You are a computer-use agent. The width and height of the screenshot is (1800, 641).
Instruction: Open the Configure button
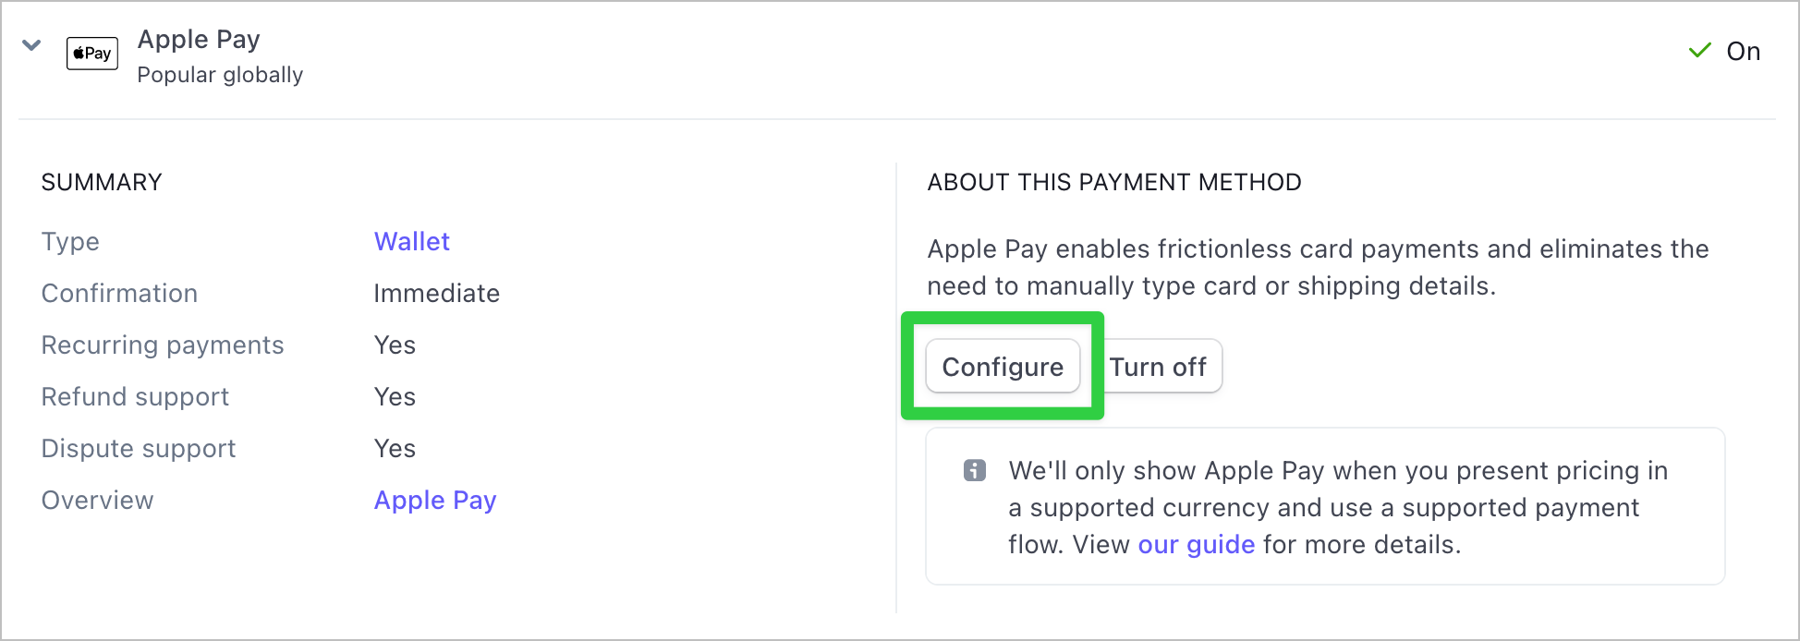[1003, 367]
